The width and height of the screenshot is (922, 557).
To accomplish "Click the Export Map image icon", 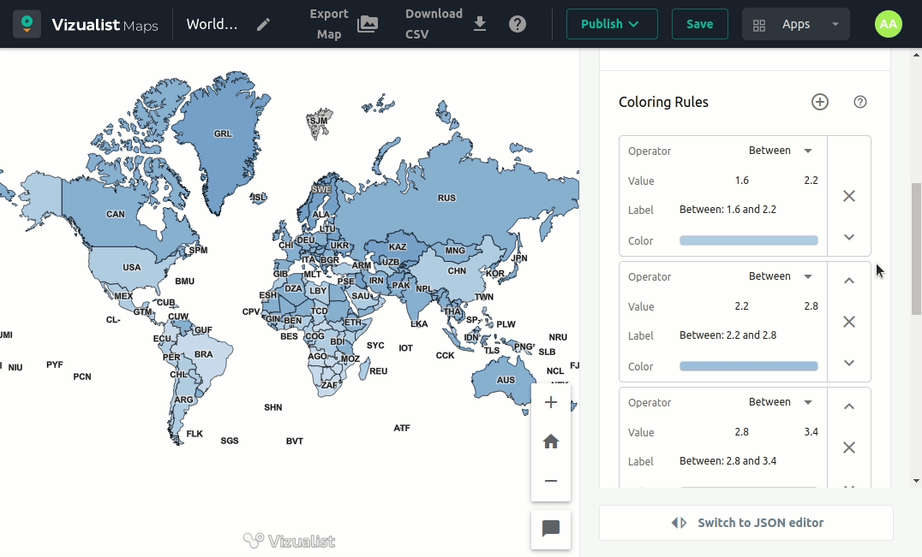I will (368, 24).
